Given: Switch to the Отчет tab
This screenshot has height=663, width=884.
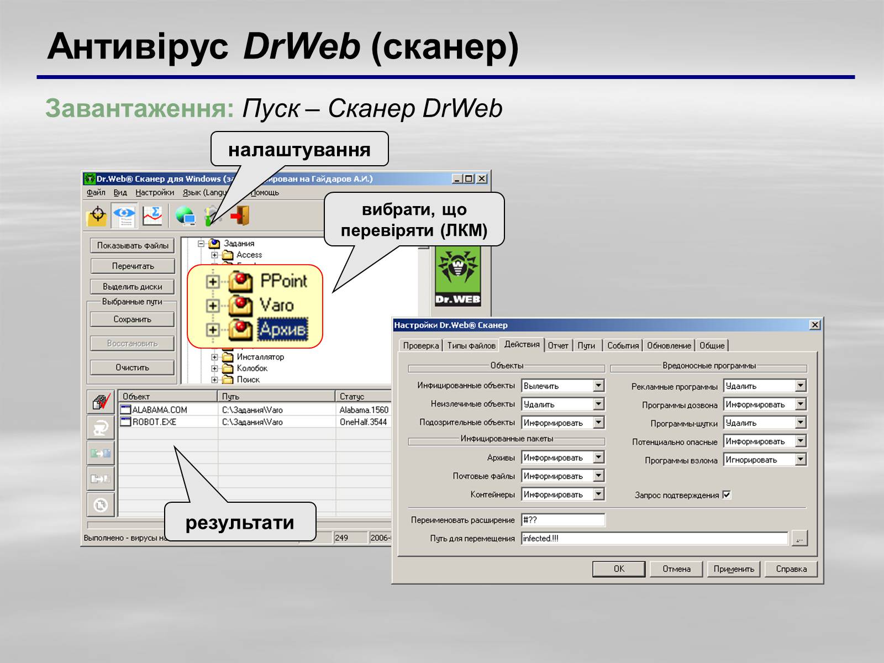Looking at the screenshot, I should click(x=558, y=345).
